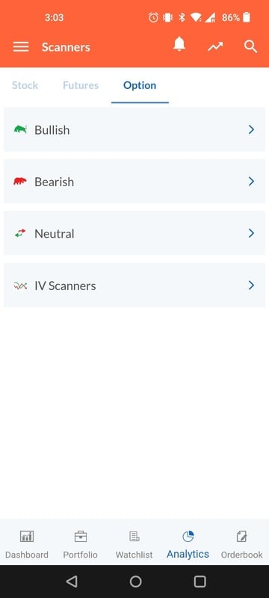Expand the Neutral chevron

click(251, 233)
